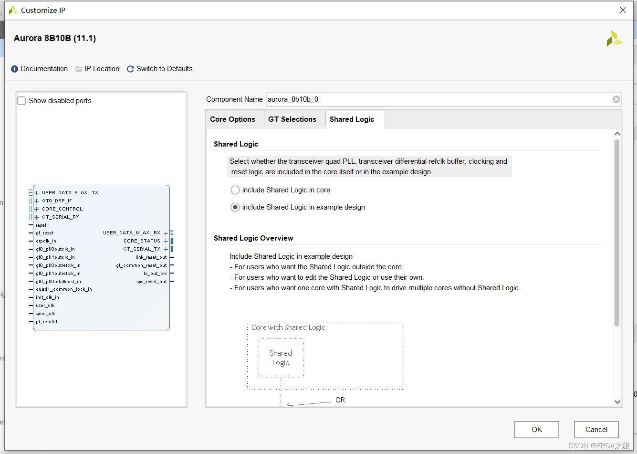
Task: Expand the GT0_DRP_IF interface port
Action: tap(37, 201)
